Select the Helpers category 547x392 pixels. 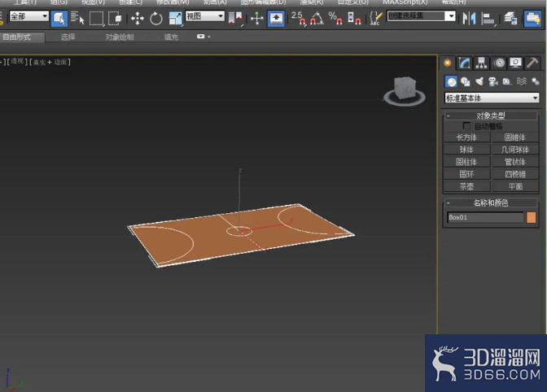[507, 82]
